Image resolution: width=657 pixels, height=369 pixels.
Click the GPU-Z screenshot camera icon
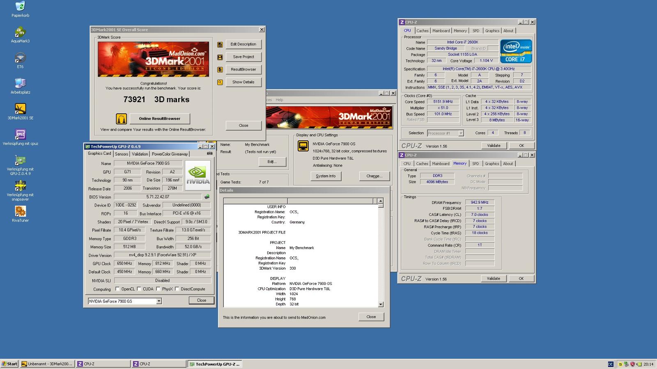coord(210,154)
